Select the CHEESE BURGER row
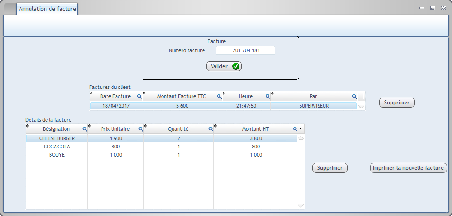 [x=57, y=138]
